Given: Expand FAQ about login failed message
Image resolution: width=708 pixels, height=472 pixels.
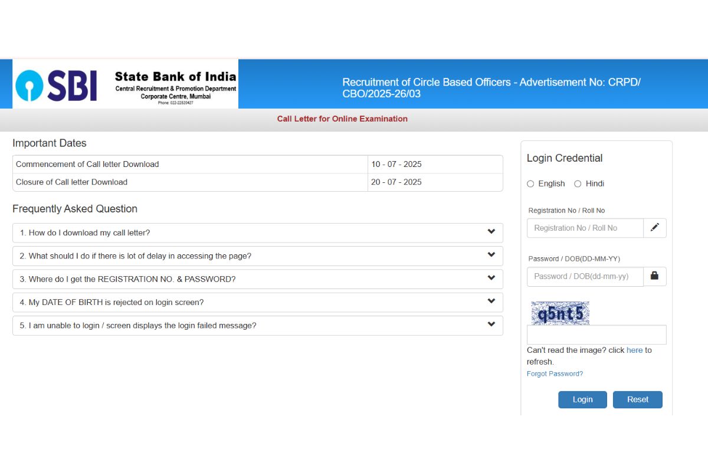Looking at the screenshot, I should click(x=258, y=326).
